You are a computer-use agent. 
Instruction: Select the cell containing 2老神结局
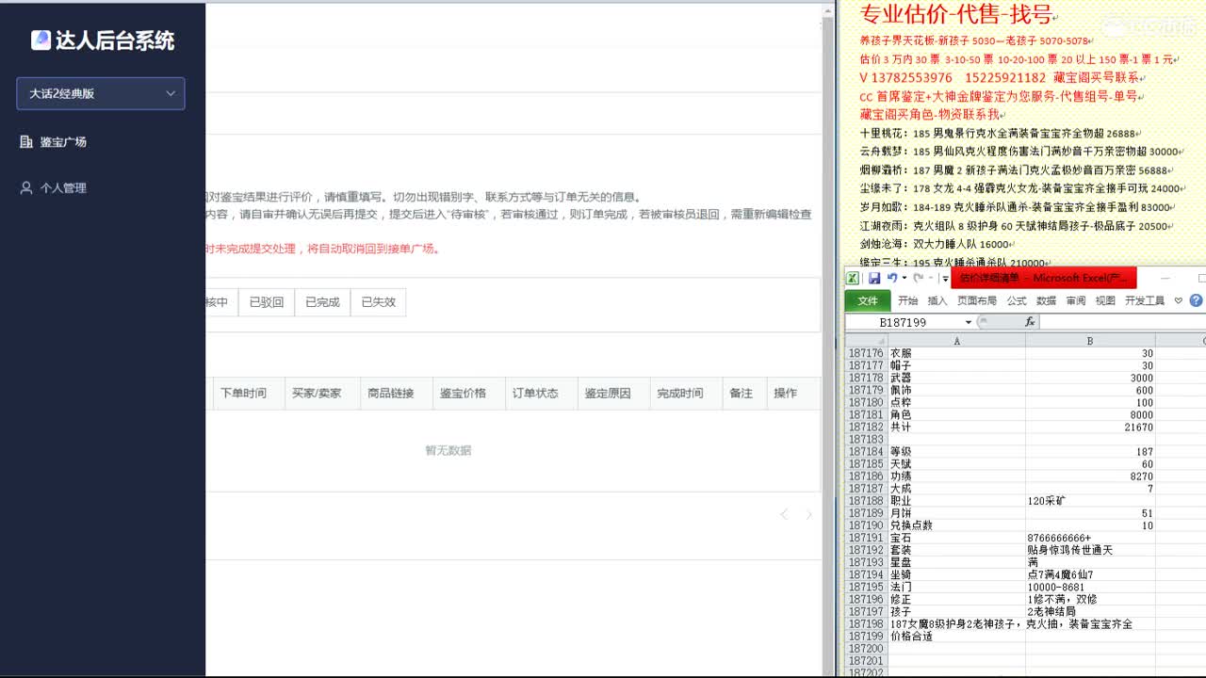[x=1090, y=611]
